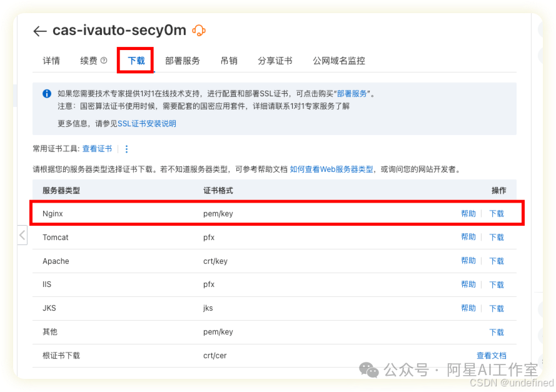Viewport: 556px width, 392px height.
Task: Click the 查看证书 tool link
Action: point(97,149)
